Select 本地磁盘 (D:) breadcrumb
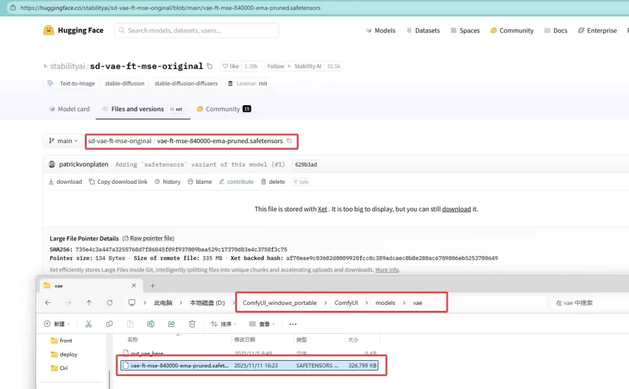 tap(208, 303)
